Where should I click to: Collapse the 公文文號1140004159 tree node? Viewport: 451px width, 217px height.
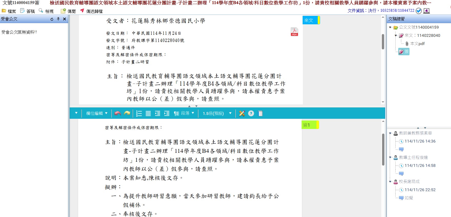click(390, 27)
